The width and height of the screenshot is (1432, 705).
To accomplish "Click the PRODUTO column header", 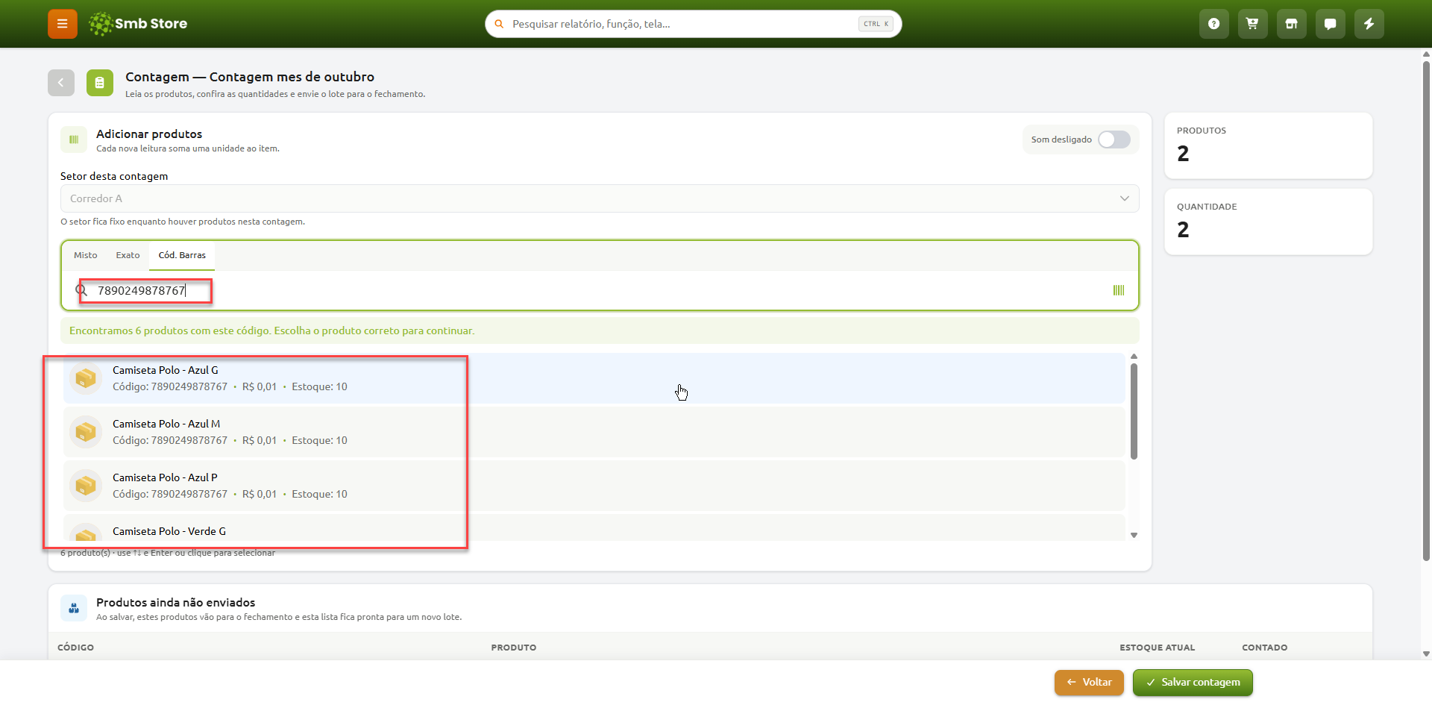I will (514, 648).
